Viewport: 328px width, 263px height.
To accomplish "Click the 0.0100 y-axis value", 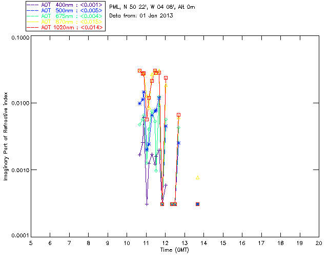I will [20, 103].
